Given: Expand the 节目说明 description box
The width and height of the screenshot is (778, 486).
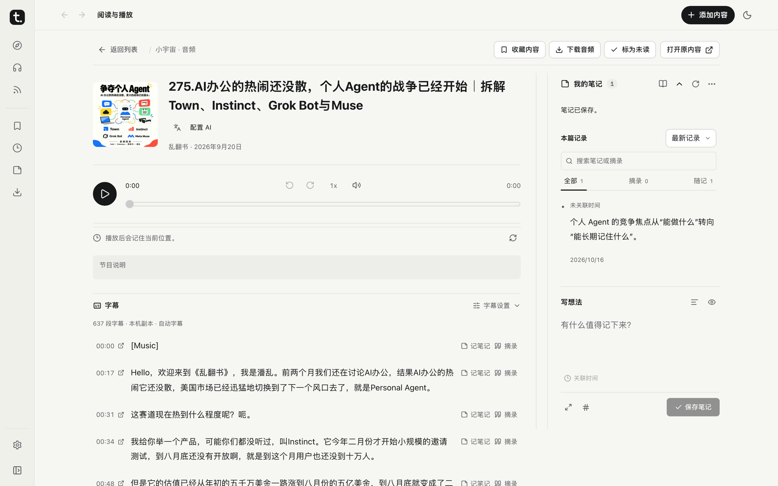Looking at the screenshot, I should tap(307, 267).
